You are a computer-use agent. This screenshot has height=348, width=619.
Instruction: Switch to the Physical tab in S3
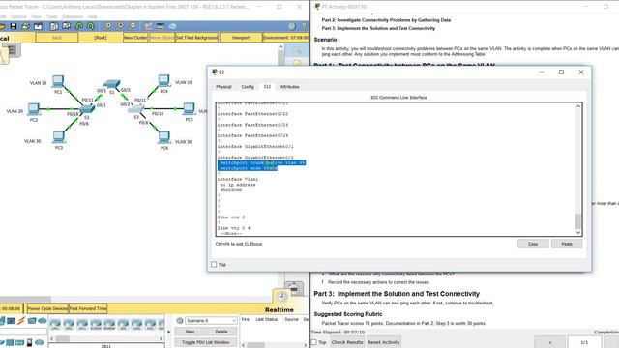pos(223,87)
